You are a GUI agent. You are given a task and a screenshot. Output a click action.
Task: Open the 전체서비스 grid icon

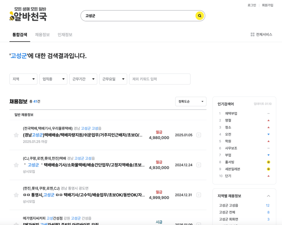(252, 34)
